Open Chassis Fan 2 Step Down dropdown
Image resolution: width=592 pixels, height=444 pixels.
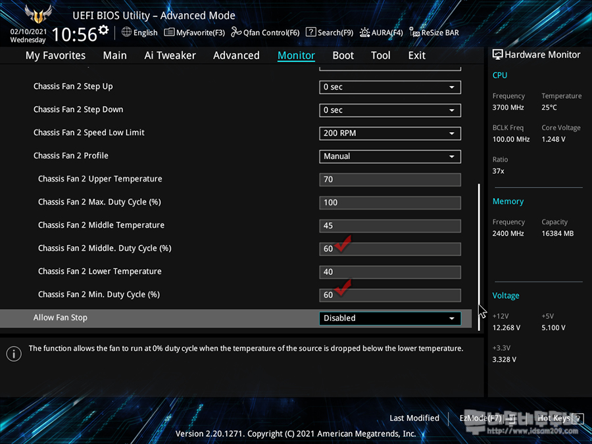click(x=390, y=111)
